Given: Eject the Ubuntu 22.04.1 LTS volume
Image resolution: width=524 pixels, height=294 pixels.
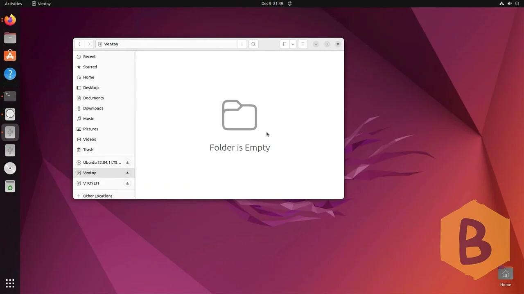Looking at the screenshot, I should pos(127,163).
